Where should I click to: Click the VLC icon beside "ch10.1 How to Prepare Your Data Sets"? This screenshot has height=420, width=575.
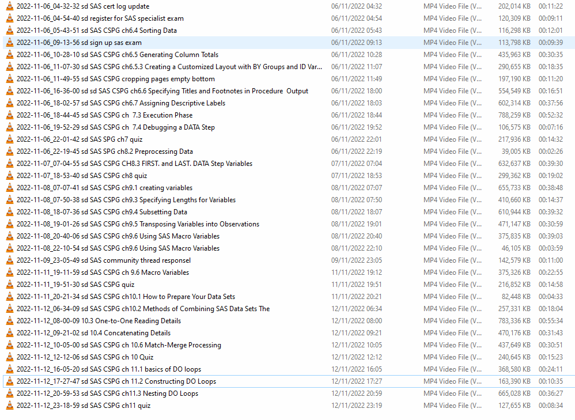(10, 296)
